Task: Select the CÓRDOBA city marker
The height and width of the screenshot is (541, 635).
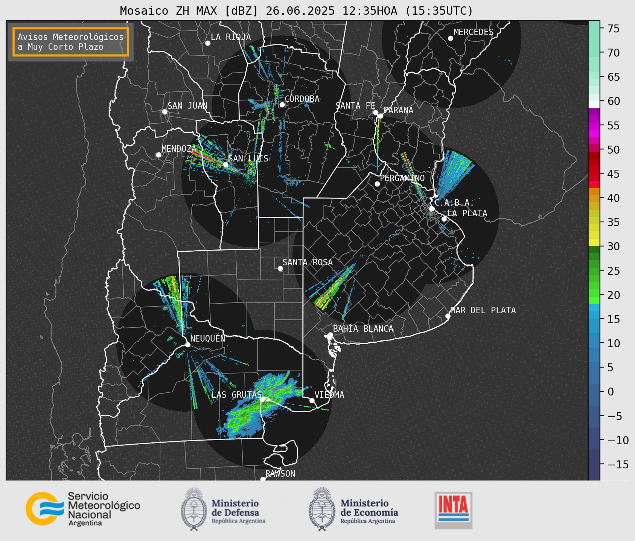Action: [x=282, y=105]
